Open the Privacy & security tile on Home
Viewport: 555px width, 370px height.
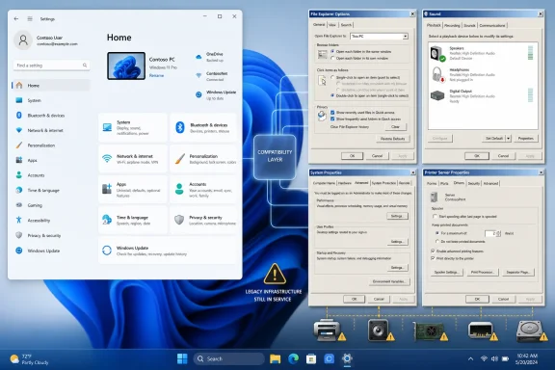click(x=204, y=220)
